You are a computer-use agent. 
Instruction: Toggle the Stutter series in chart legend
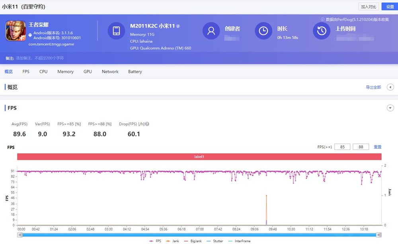click(x=215, y=241)
